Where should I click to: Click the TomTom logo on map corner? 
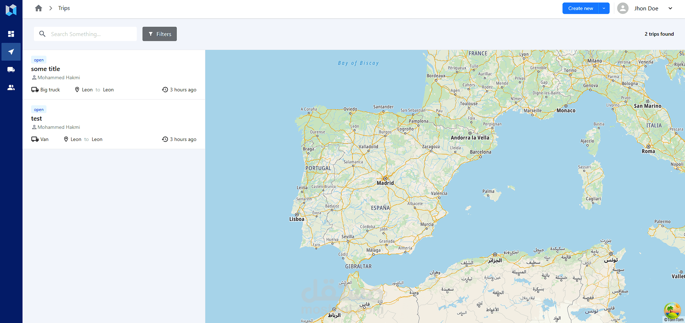(x=674, y=320)
